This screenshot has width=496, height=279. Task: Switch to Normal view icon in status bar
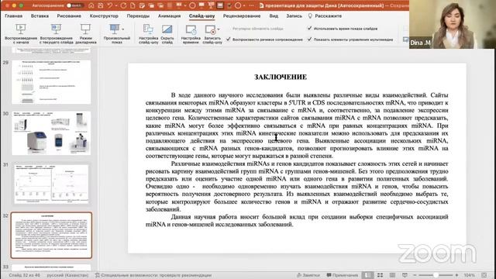pyautogui.click(x=367, y=275)
